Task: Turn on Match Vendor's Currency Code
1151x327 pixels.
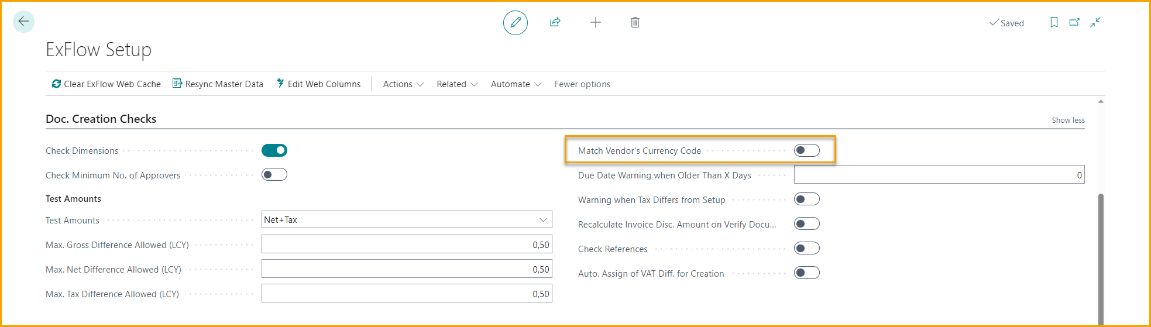Action: pos(807,150)
